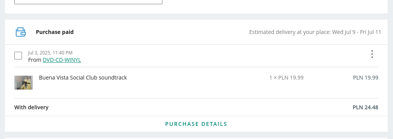Screen dimensions: 393x139
Task: Focus the input field at the top
Action: 88,2
